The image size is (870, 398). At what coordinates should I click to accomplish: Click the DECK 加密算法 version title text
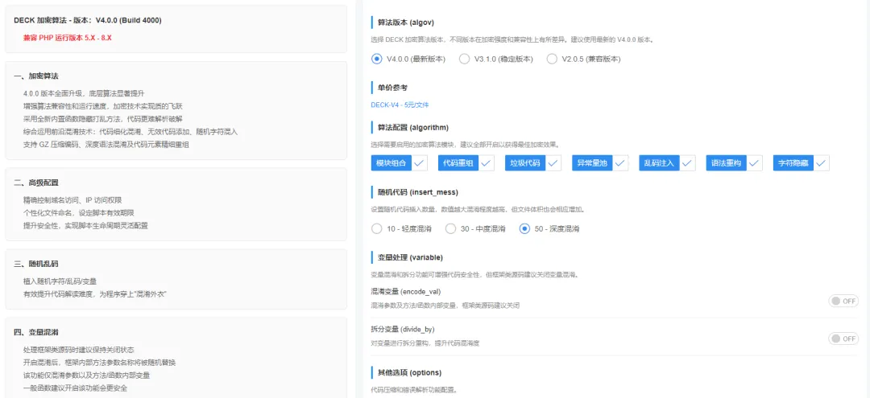88,20
